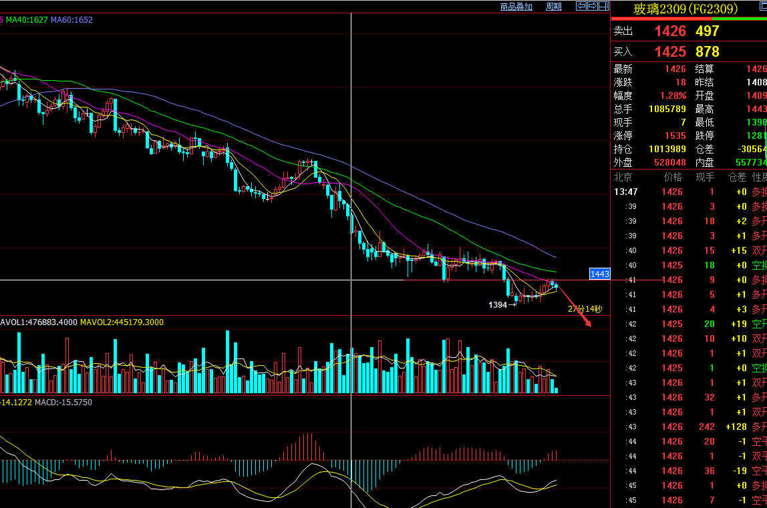Click the 价格 column header in trades
Screen dimensions: 767x508
(673, 177)
